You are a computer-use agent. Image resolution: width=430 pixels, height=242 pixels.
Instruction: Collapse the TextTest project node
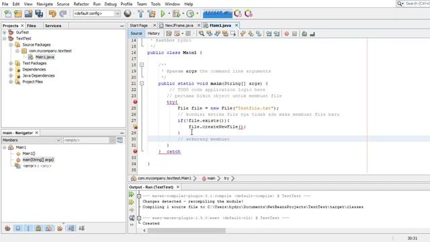click(x=5, y=39)
